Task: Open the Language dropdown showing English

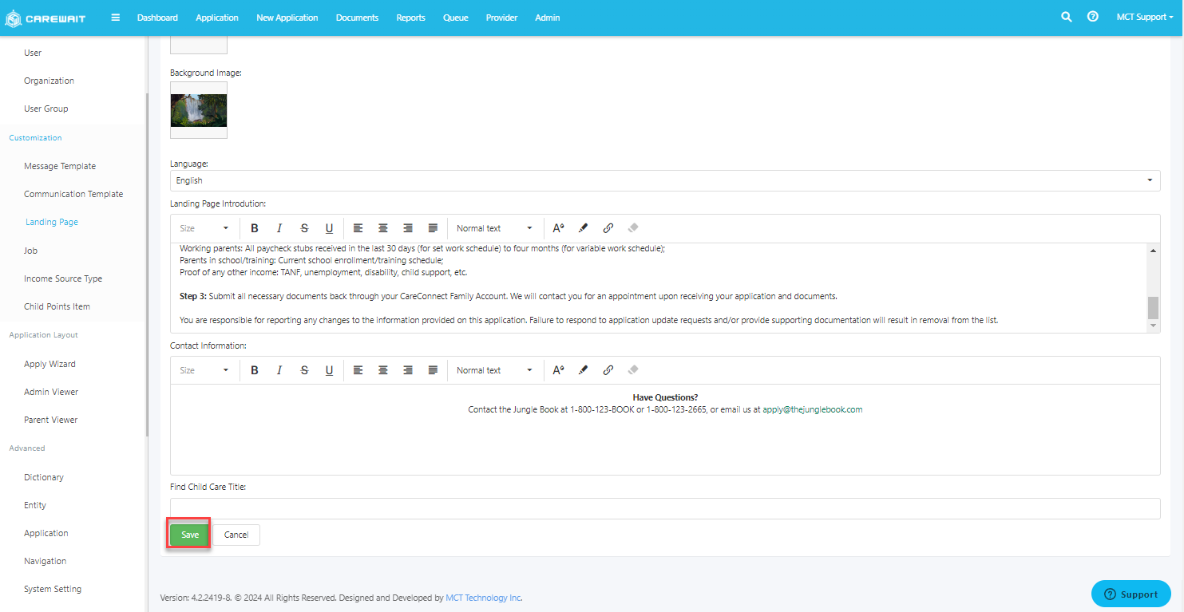Action: tap(665, 180)
